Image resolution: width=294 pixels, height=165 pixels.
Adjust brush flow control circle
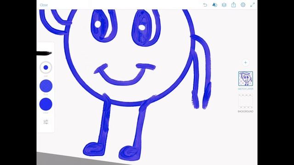[x=46, y=86]
